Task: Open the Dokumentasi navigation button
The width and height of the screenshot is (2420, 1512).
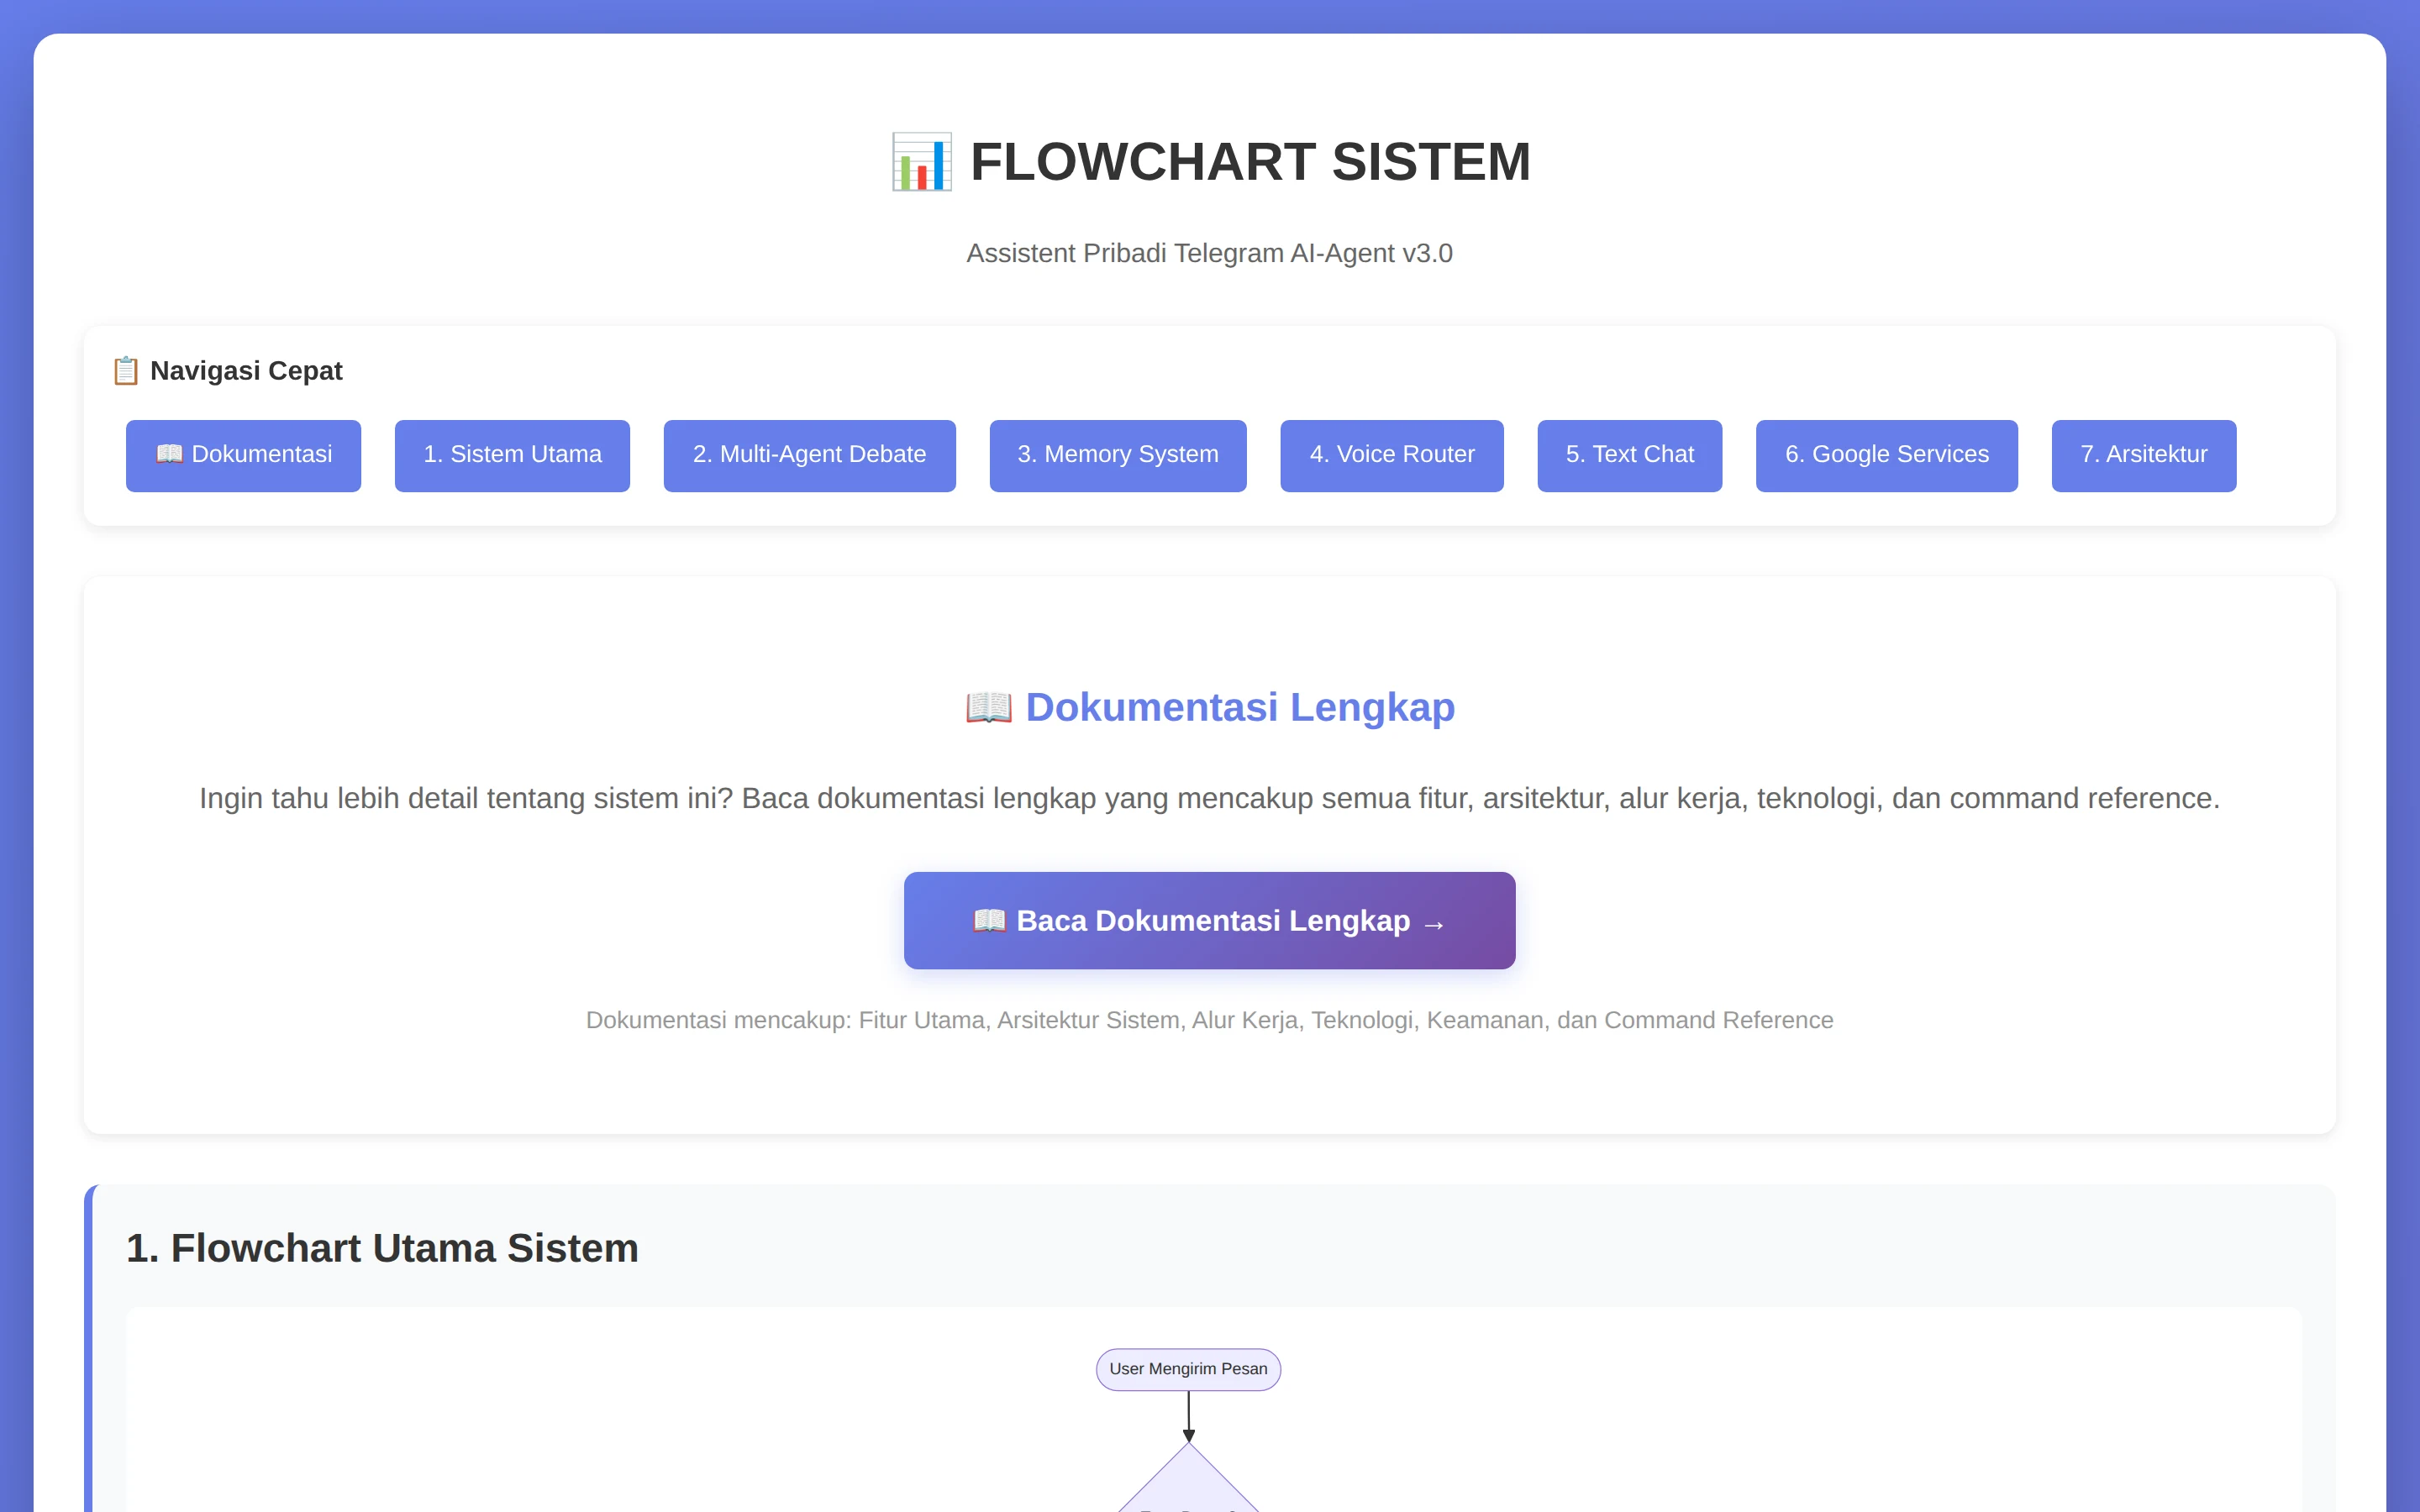Action: pos(243,455)
